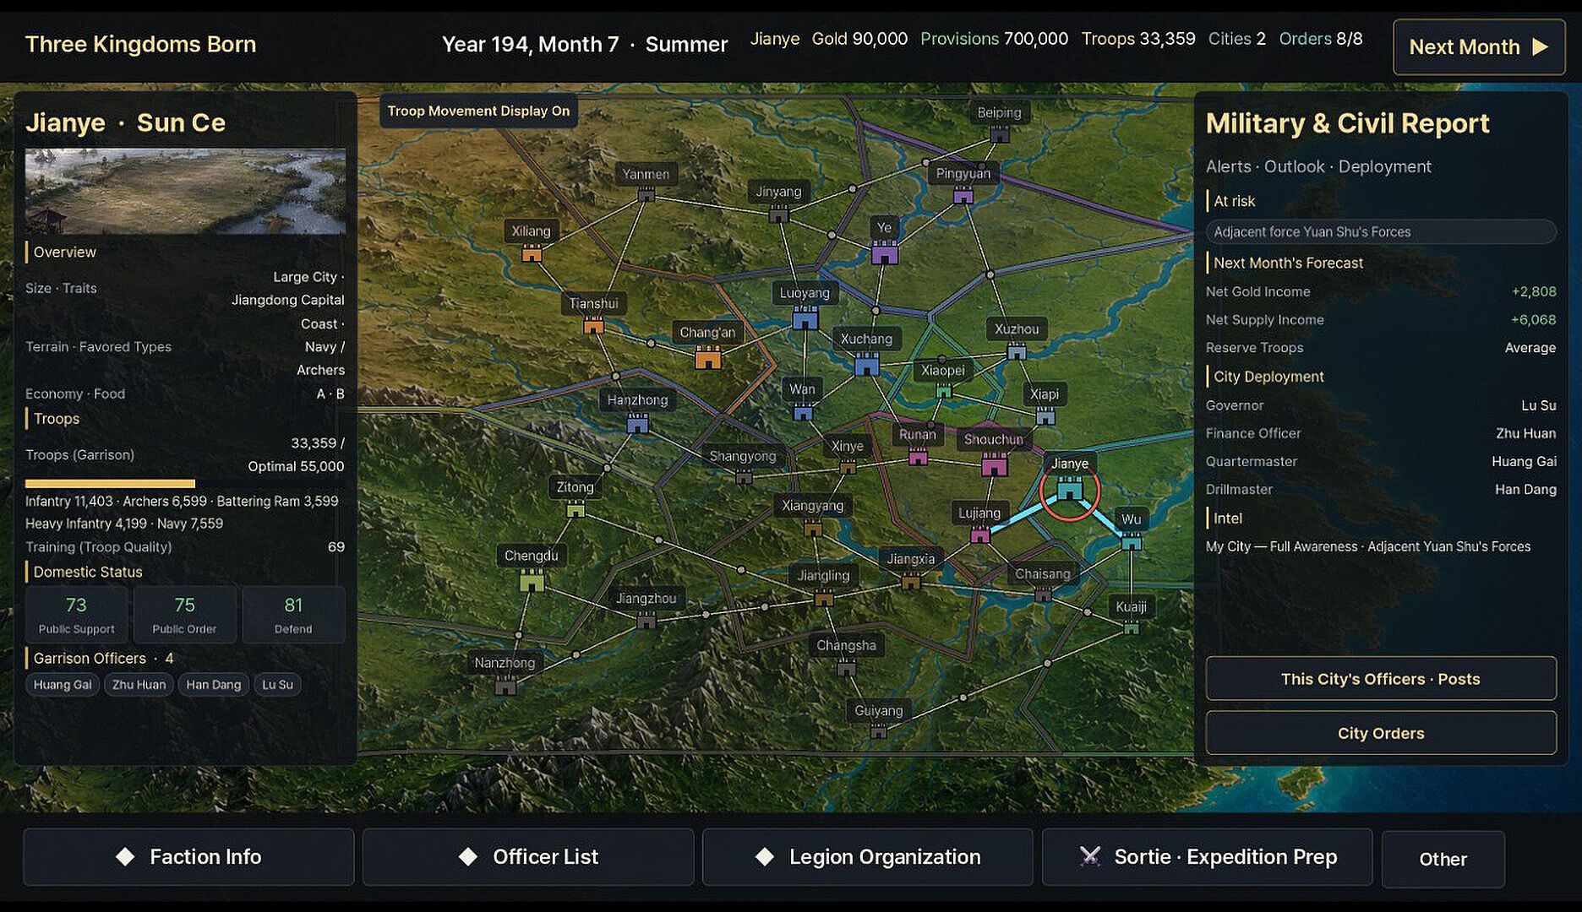Toggle Troop Movement Display On
Image resolution: width=1582 pixels, height=912 pixels.
(x=478, y=111)
